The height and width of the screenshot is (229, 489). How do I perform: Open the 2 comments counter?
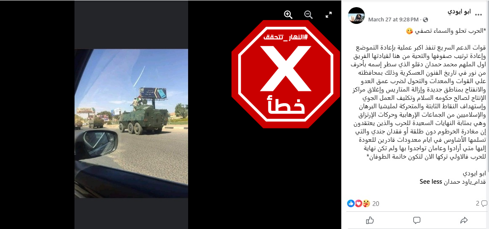click(x=481, y=203)
